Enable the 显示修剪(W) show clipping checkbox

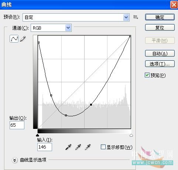pos(103,147)
